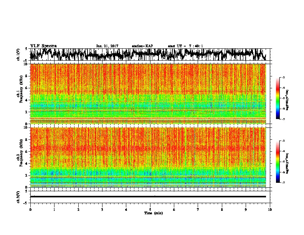This screenshot has height=235, width=304.
Task: Click time-axis tick label "7"
Action: click(198, 210)
